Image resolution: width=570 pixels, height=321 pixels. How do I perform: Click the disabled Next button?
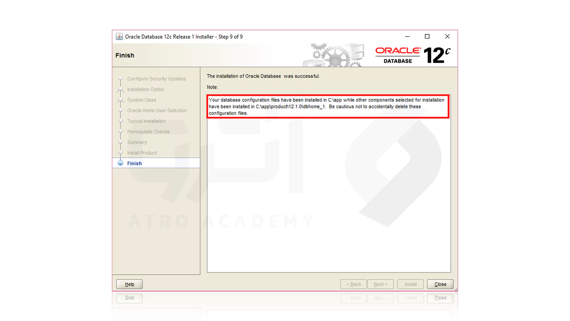click(x=380, y=284)
